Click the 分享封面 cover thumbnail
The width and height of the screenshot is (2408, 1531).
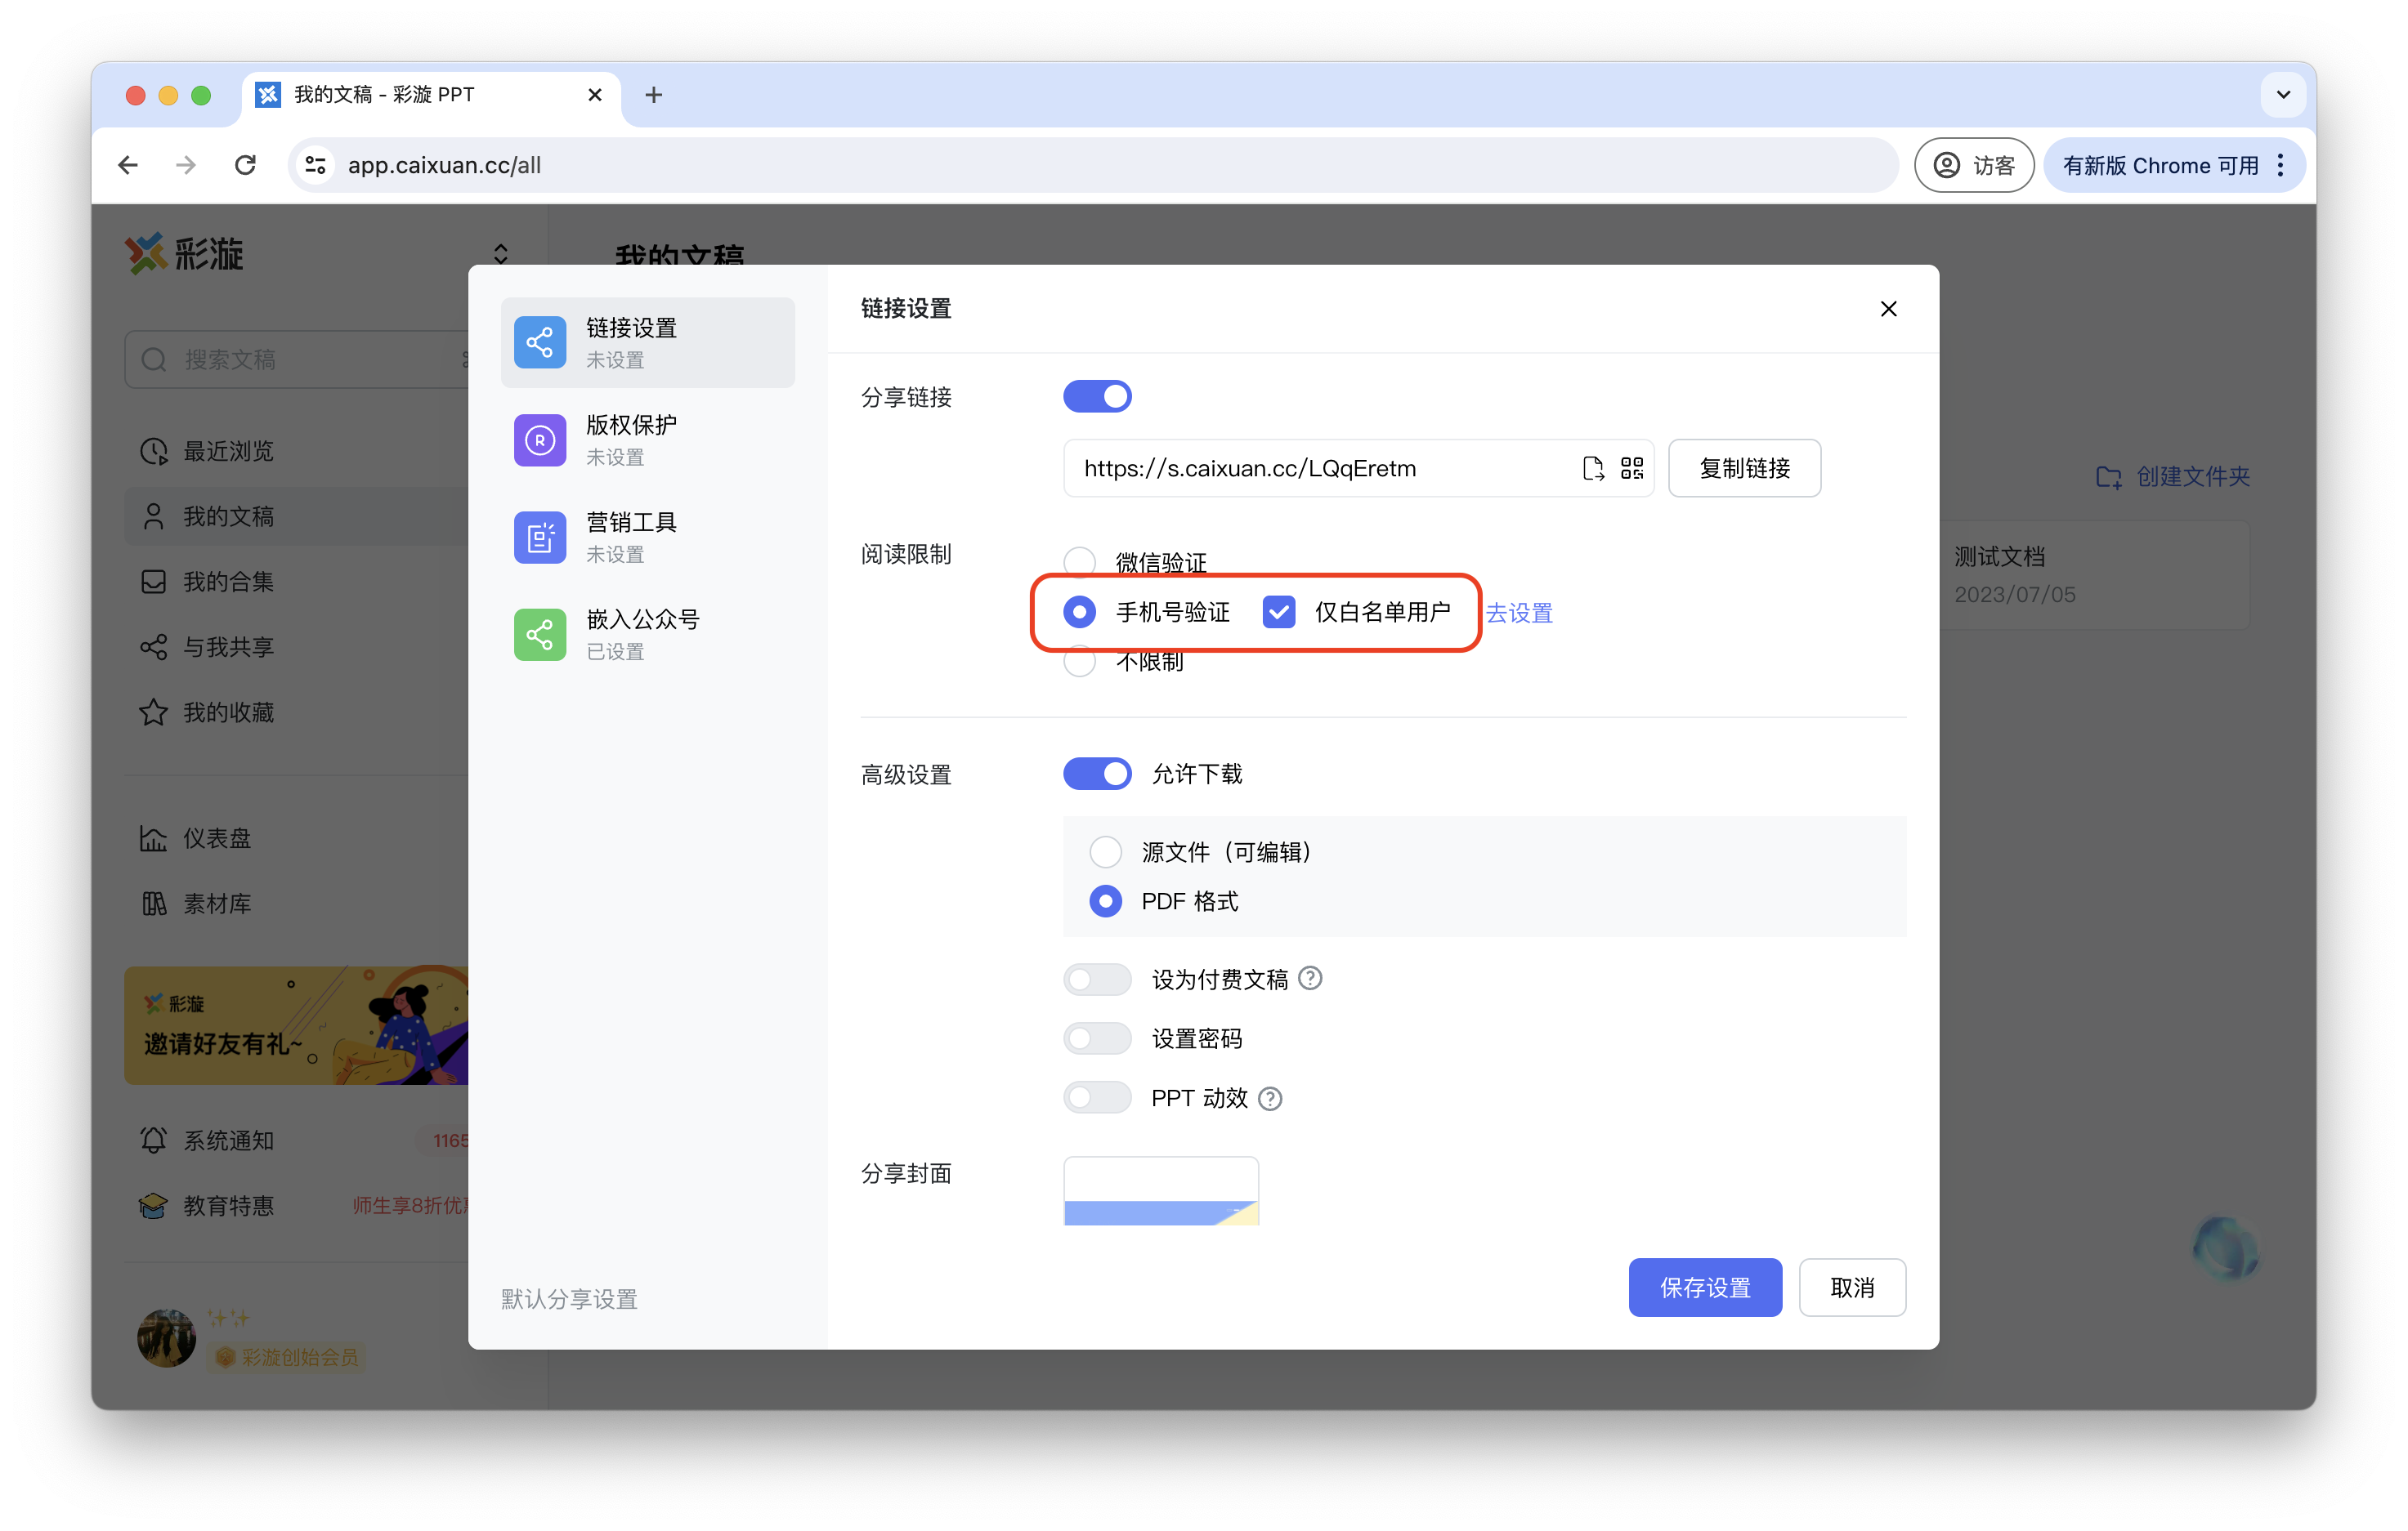pyautogui.click(x=1160, y=1191)
